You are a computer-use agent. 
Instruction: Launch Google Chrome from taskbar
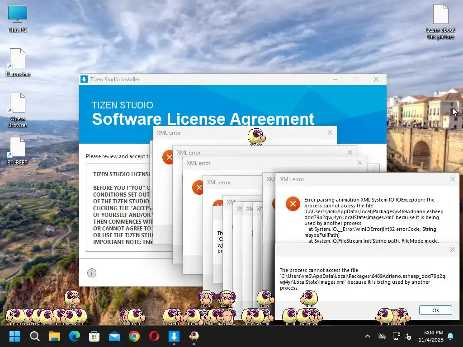tap(134, 336)
